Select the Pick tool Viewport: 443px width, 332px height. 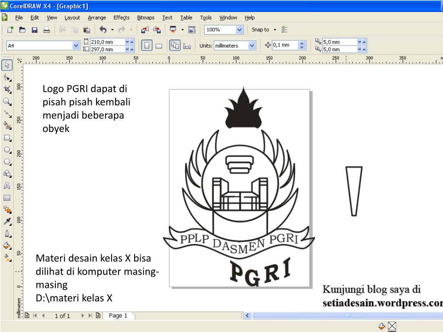7,65
